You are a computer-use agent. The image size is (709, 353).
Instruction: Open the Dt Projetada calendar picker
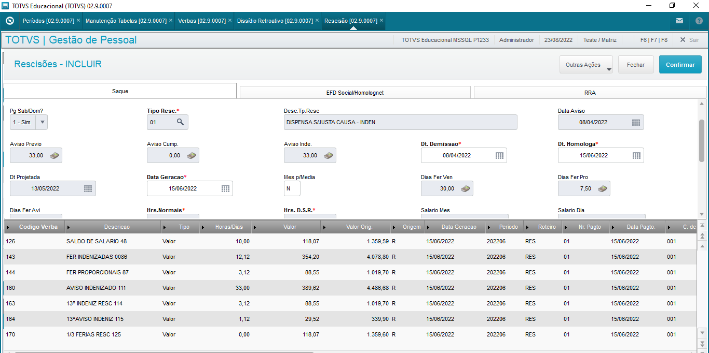pyautogui.click(x=88, y=188)
